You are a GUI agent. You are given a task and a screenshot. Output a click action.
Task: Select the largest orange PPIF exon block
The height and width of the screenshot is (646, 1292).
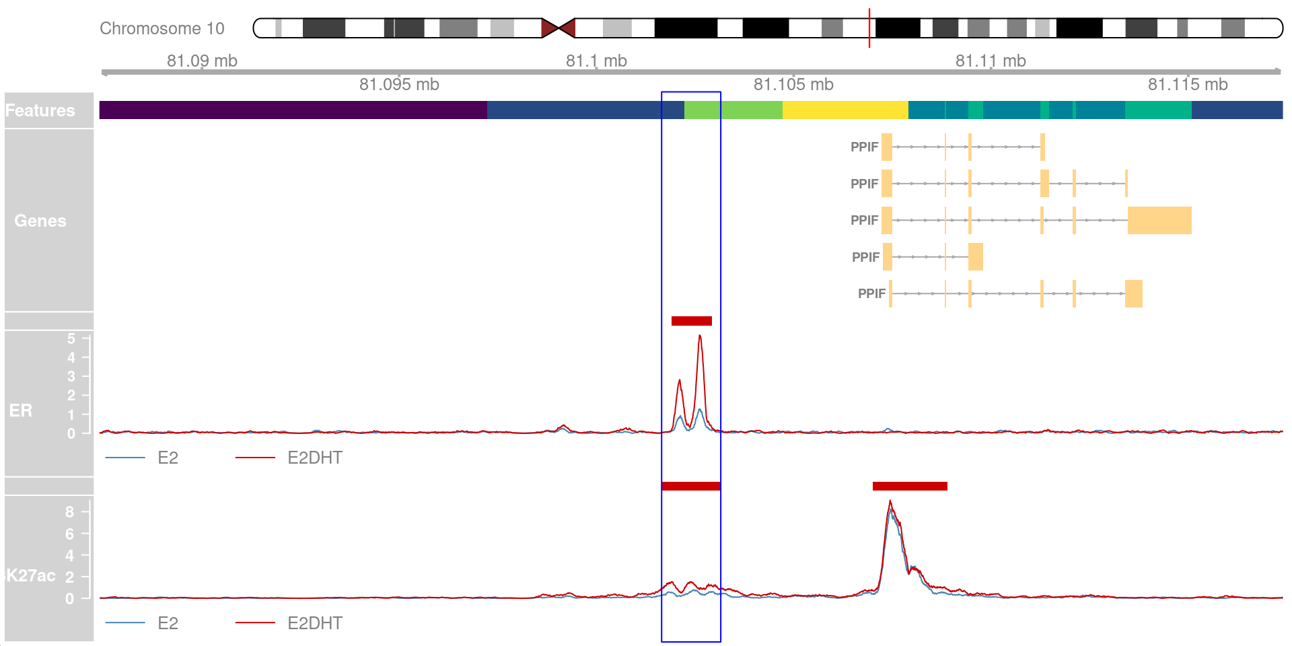point(1159,221)
